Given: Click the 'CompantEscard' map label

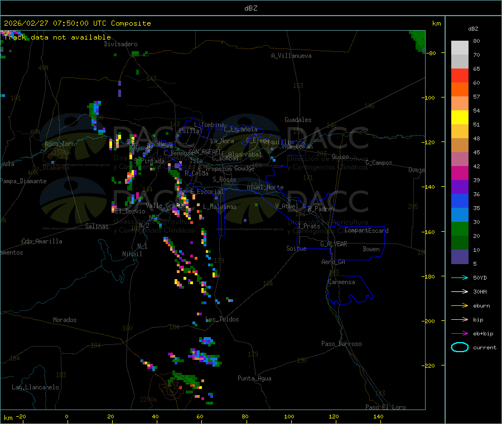Looking at the screenshot, I should (366, 230).
